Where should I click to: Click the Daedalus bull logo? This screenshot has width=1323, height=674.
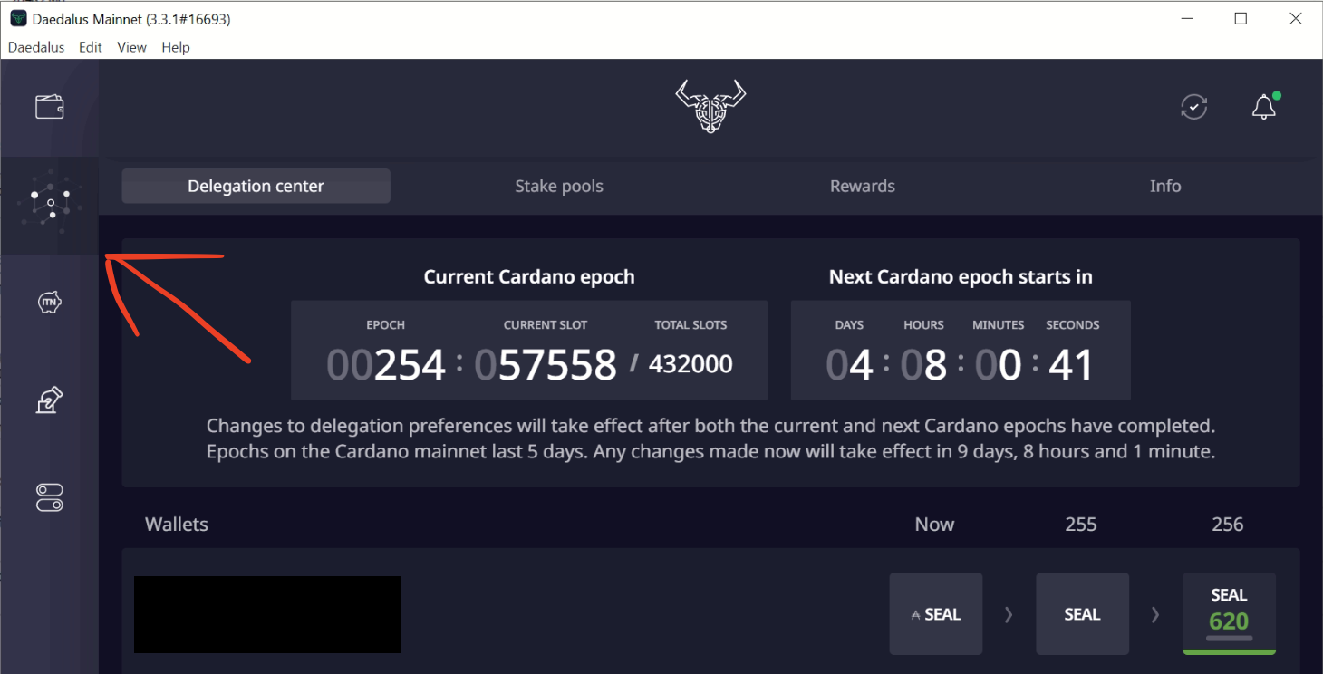click(x=711, y=107)
